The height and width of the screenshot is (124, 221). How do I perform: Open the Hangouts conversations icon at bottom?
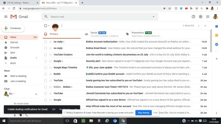tap(21, 115)
